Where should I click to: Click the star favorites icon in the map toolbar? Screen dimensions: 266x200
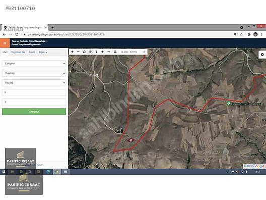tap(102, 52)
